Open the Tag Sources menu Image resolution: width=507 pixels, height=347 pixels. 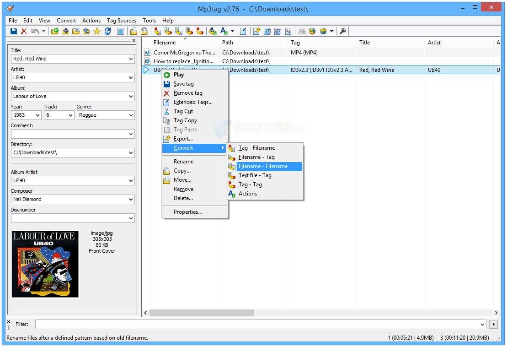pyautogui.click(x=121, y=20)
